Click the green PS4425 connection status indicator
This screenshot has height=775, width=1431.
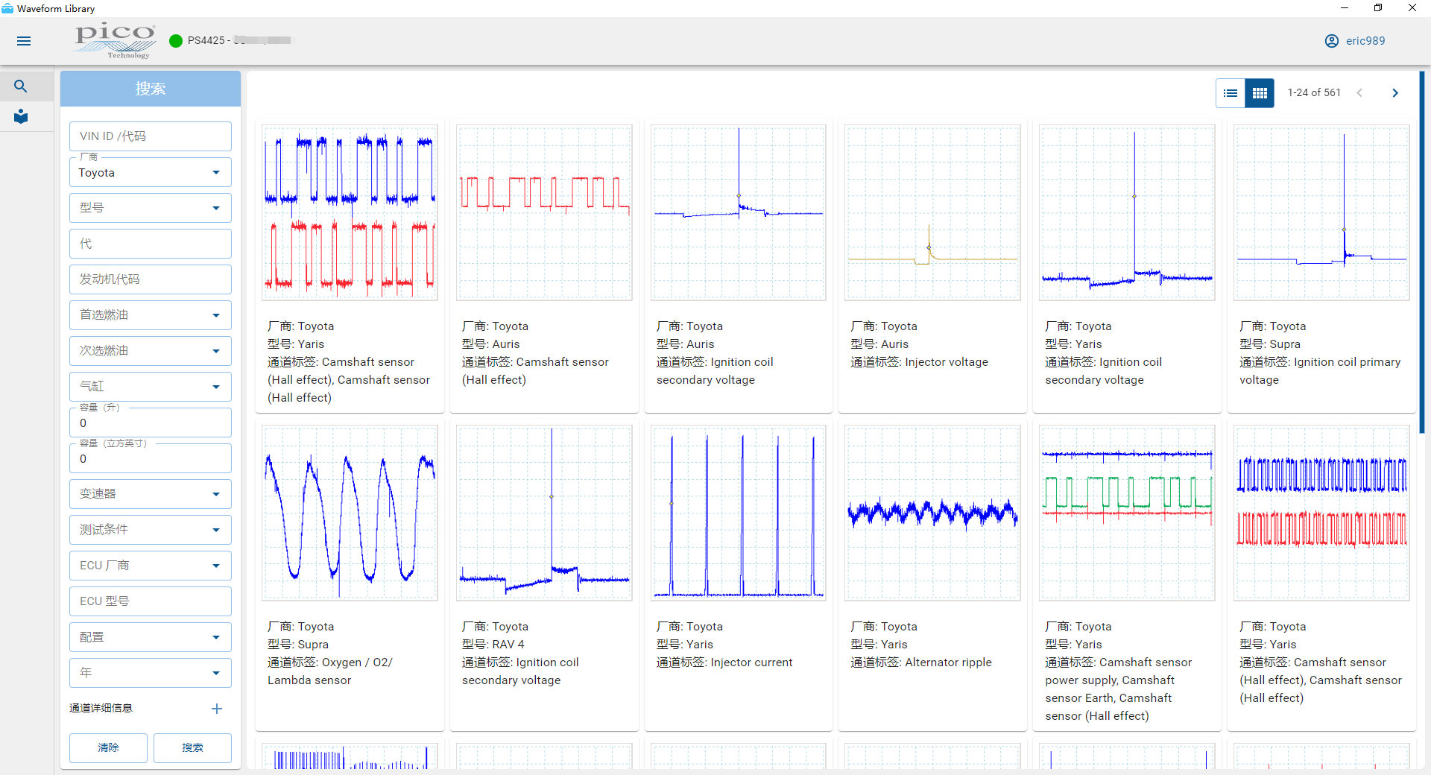tap(176, 41)
